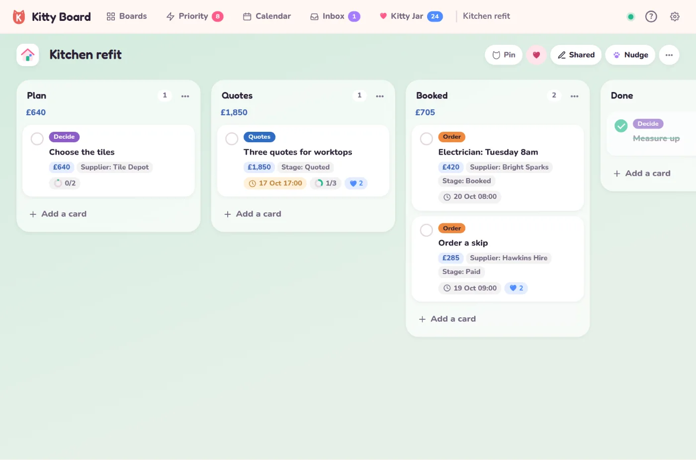
Task: Check off Electrician: Tuesday 8am card
Action: point(427,139)
